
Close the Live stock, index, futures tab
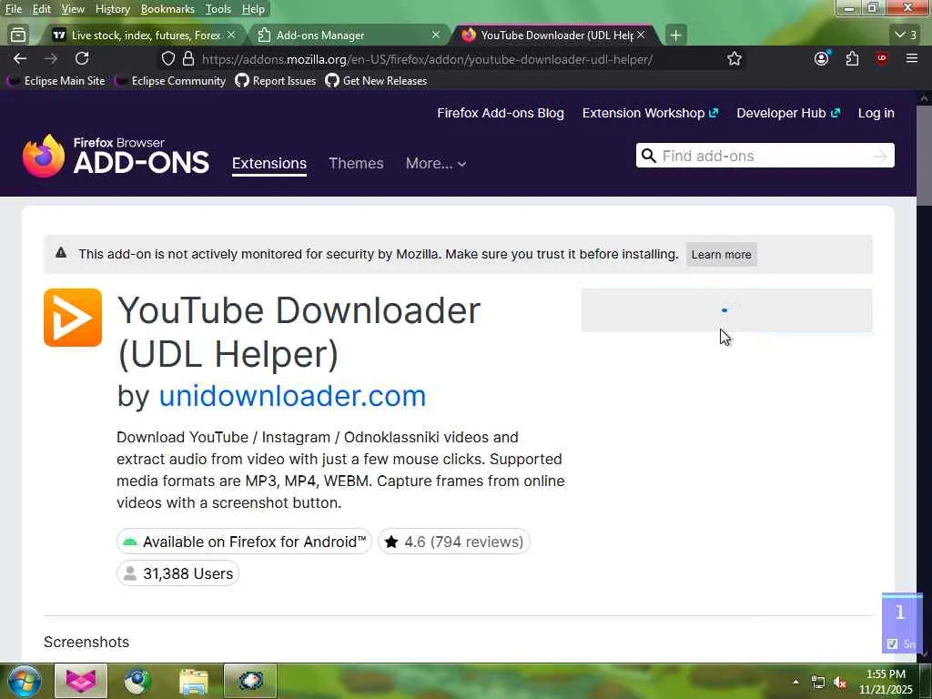pos(231,35)
